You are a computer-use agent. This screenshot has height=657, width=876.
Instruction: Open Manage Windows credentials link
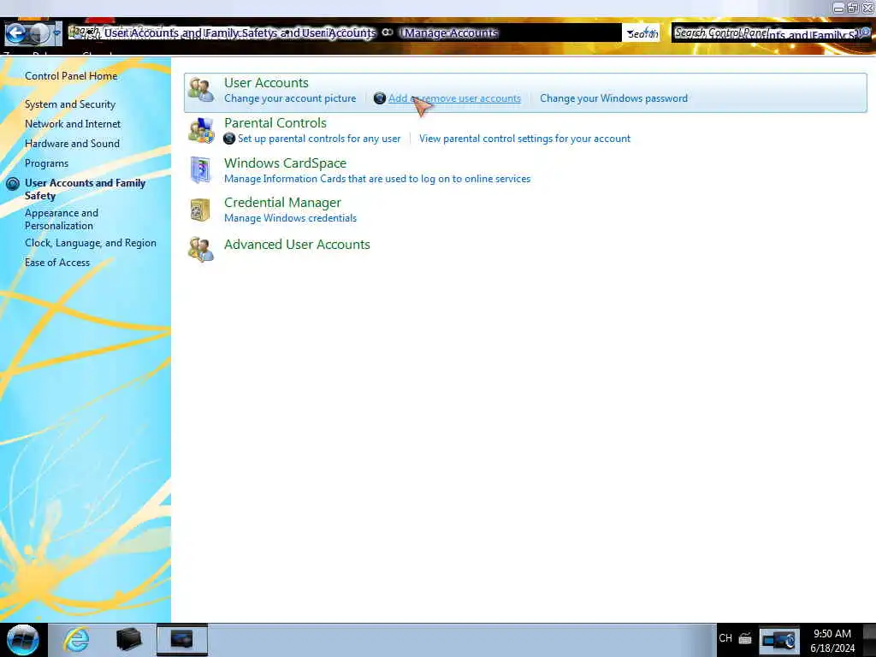tap(290, 218)
